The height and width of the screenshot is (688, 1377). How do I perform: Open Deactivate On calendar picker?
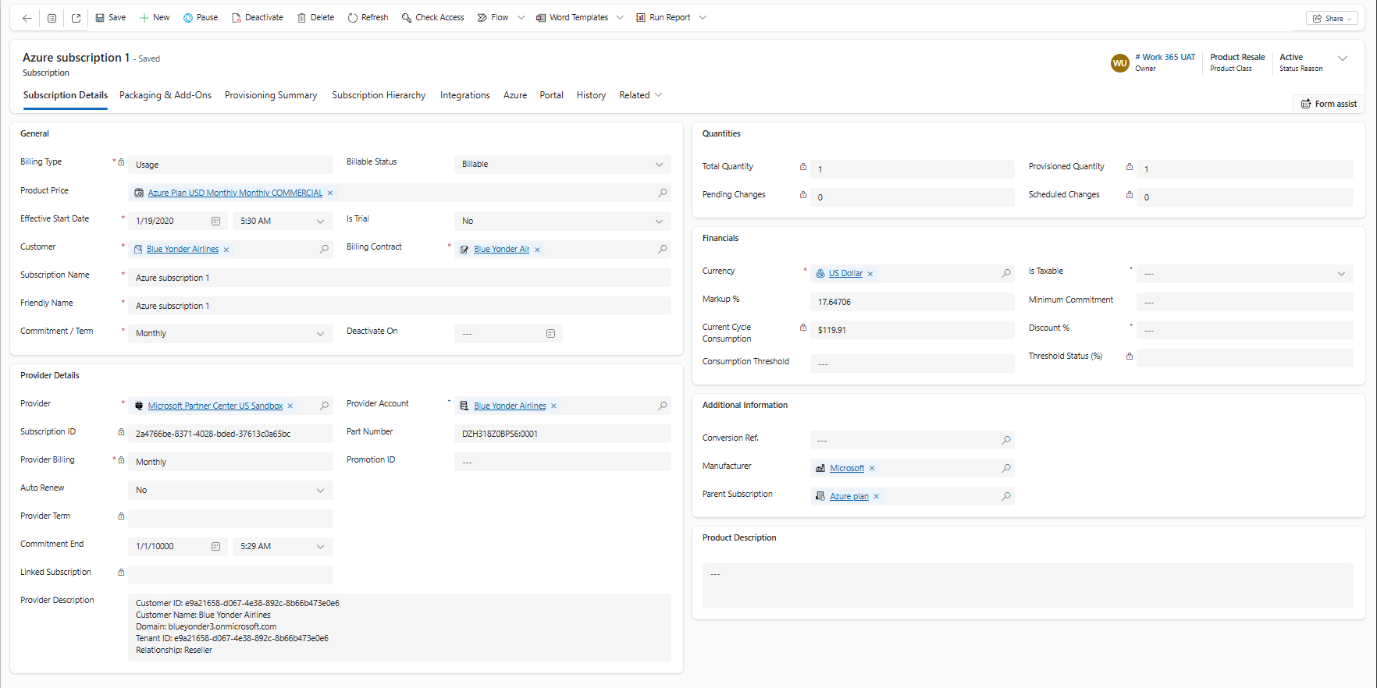(550, 334)
